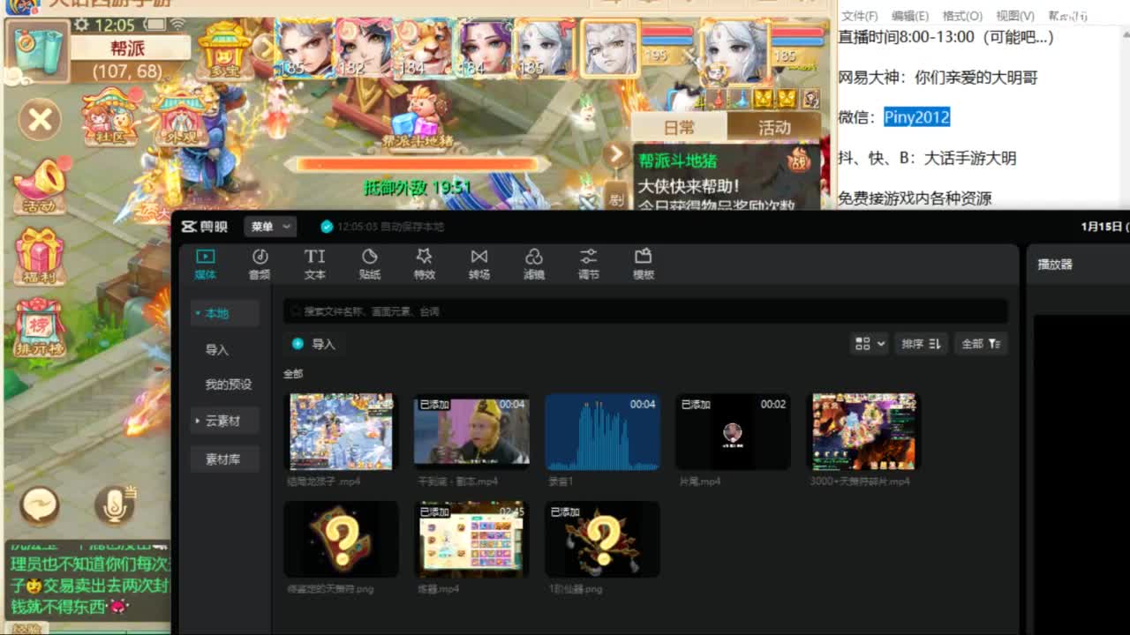Viewport: 1130px width, 635px height.
Task: Expand the 云素材 cloud assets section
Action: pyautogui.click(x=225, y=421)
